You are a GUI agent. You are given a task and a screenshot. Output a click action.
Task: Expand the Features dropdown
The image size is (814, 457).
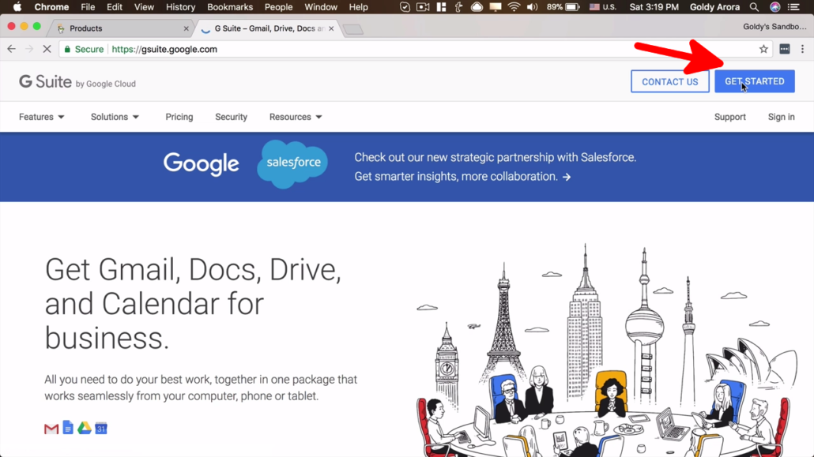tap(42, 117)
